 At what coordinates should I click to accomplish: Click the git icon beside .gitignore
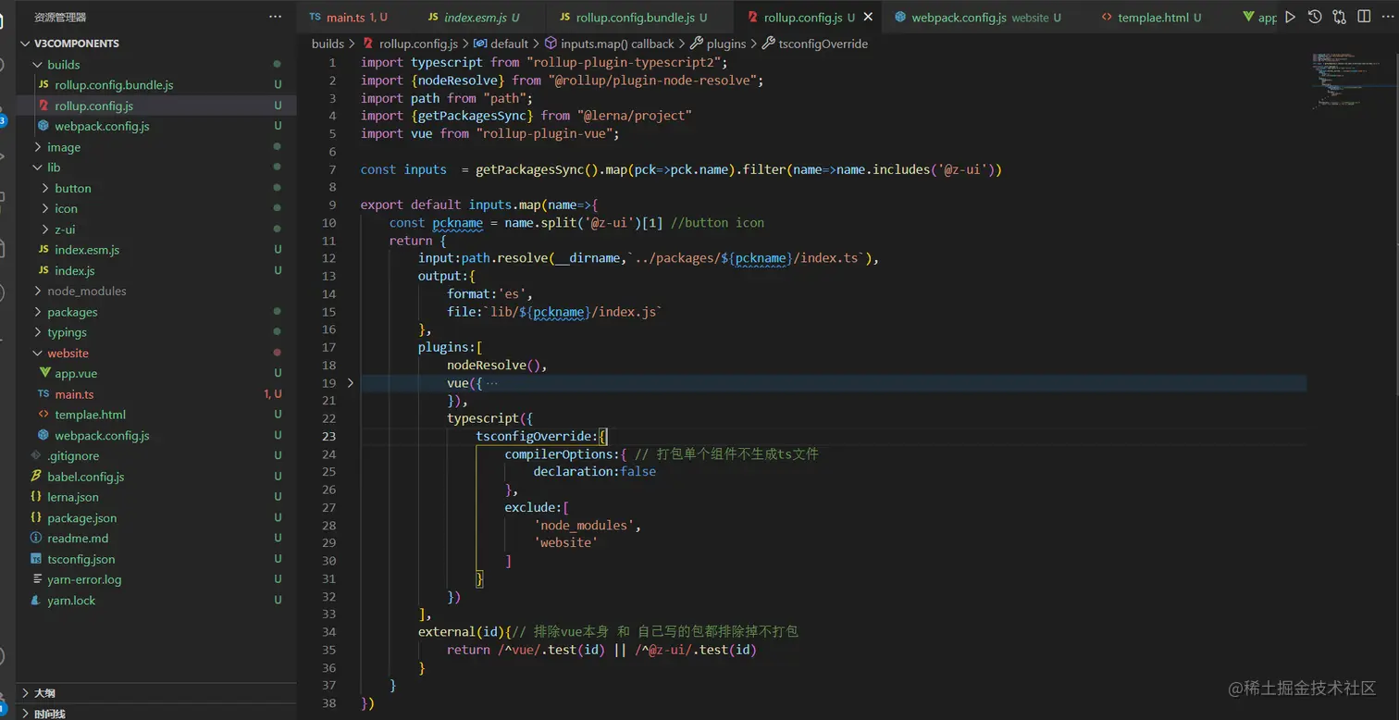point(36,455)
